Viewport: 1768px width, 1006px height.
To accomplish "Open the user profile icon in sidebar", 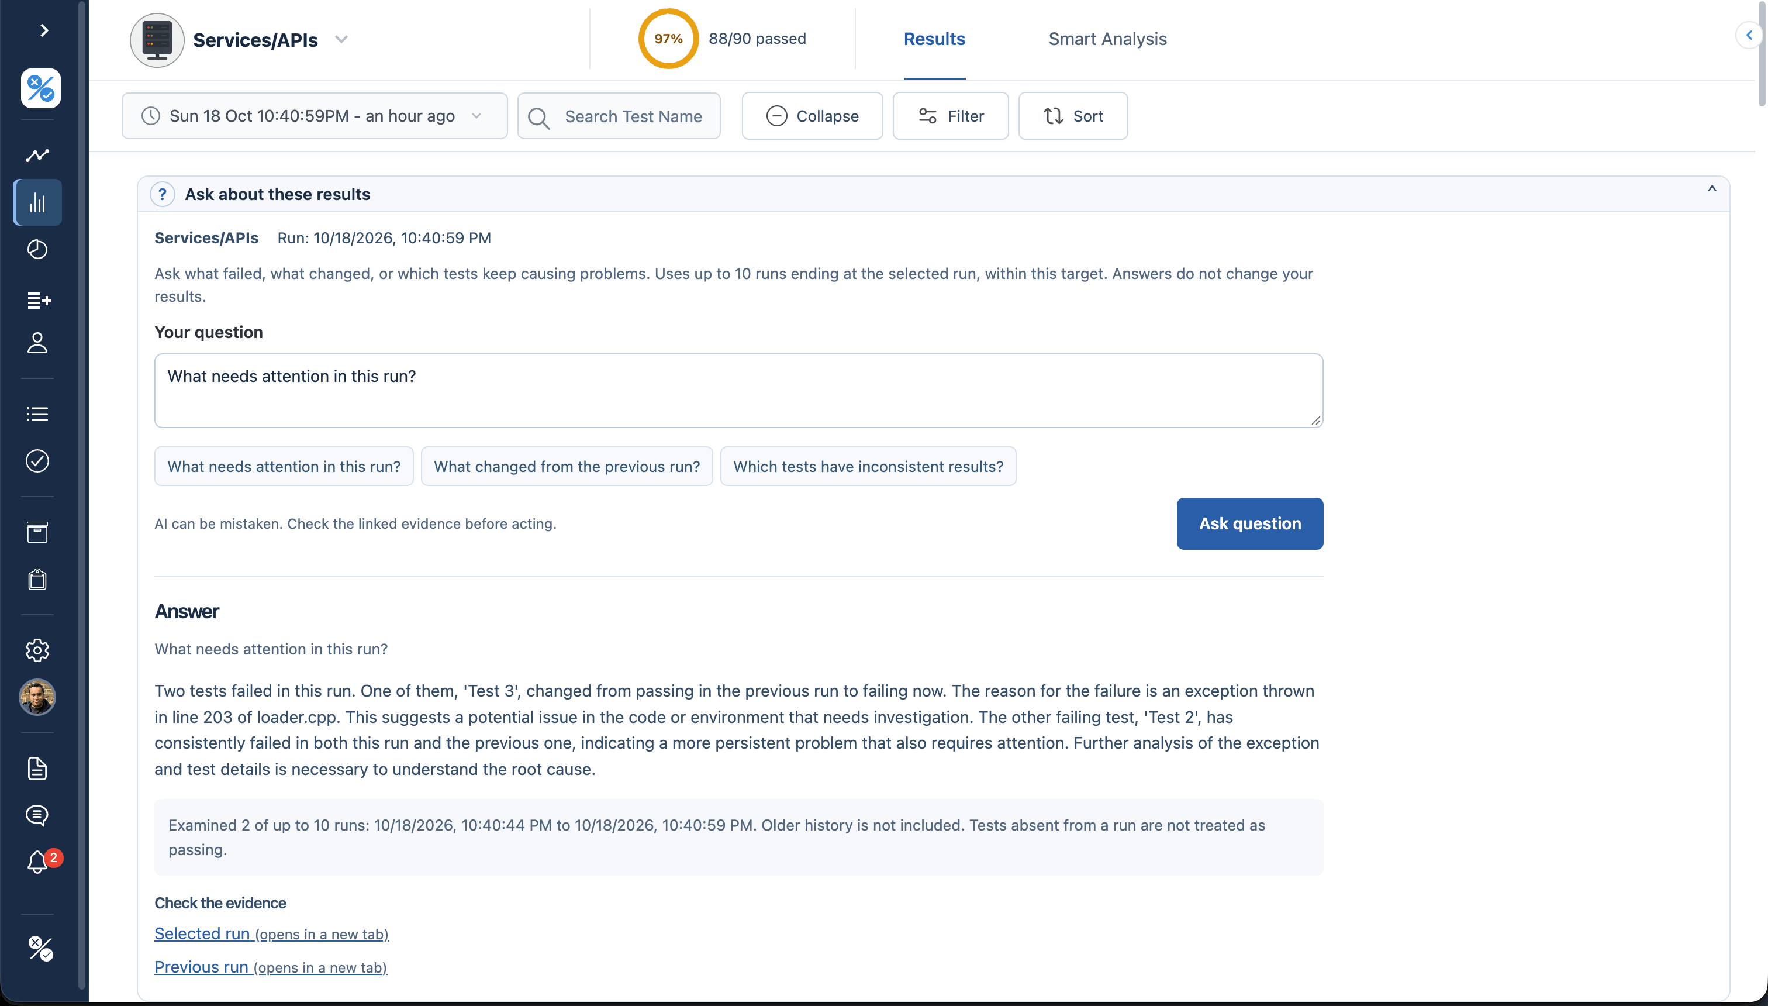I will tap(37, 343).
